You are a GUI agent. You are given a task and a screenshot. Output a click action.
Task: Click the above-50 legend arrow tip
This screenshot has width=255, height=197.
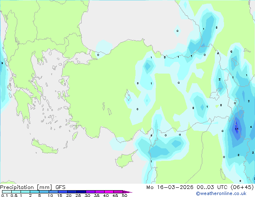coord(127,192)
